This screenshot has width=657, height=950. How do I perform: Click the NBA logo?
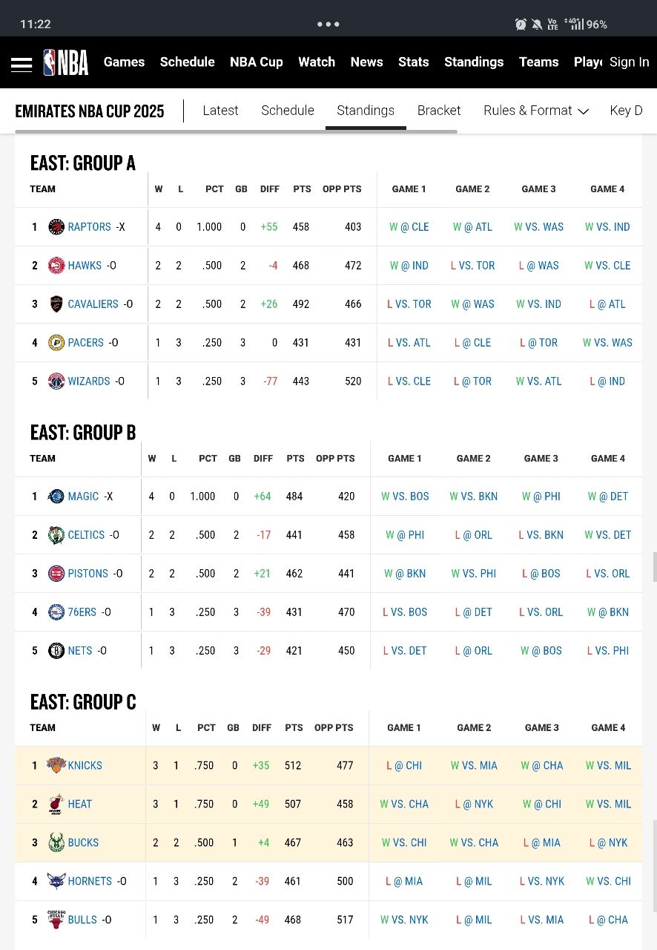tap(66, 62)
